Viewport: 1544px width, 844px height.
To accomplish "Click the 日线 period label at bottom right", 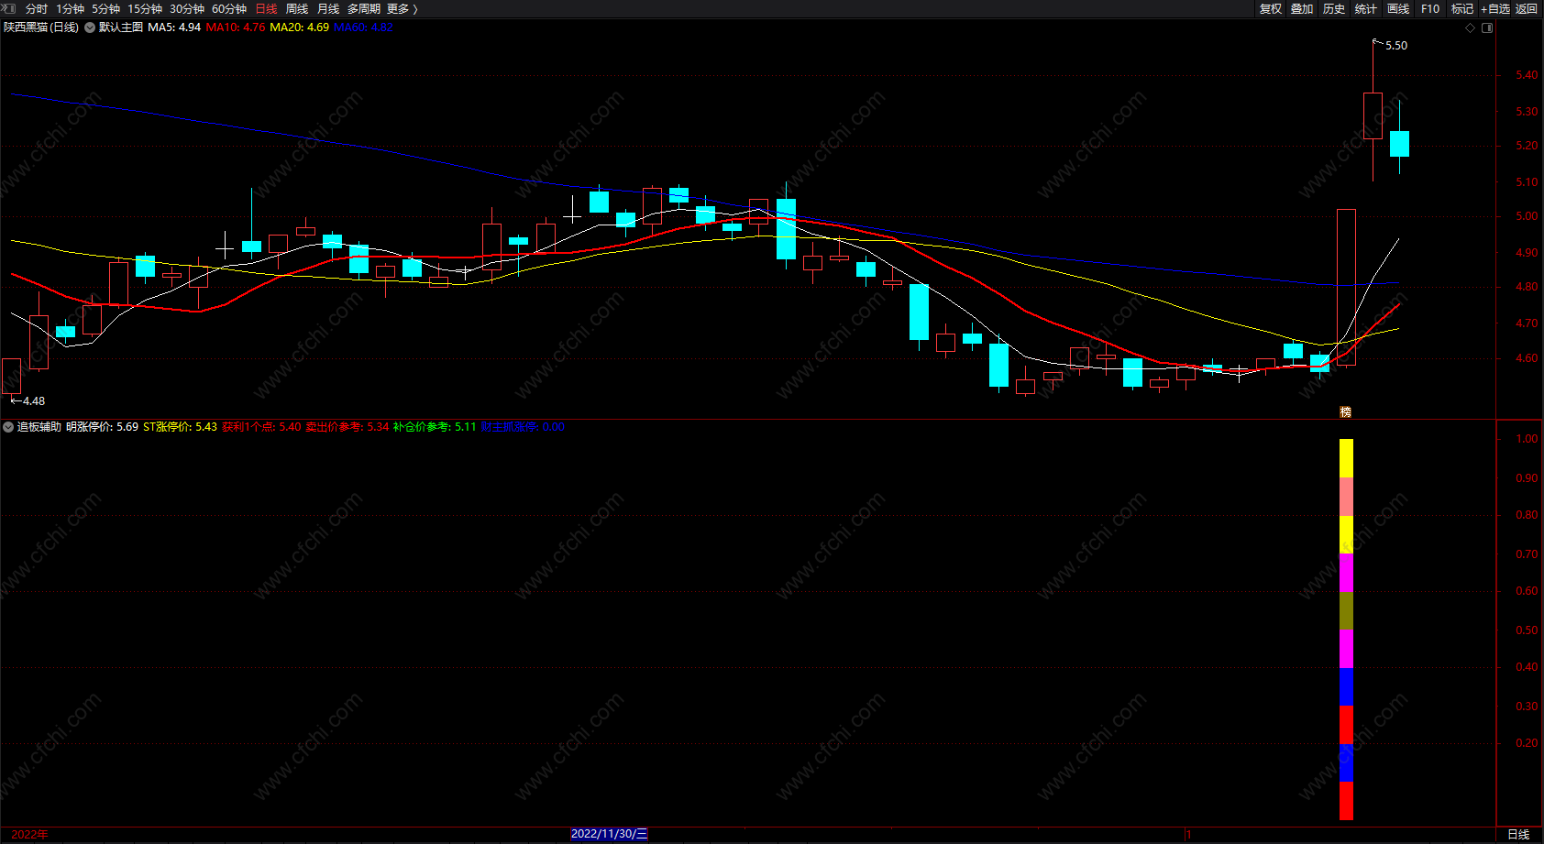I will pos(1519,834).
